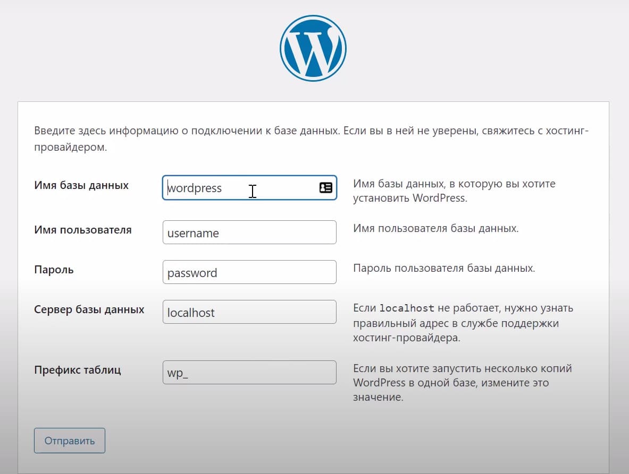Focus the table prefix field with 'wp_'
Screen dimensions: 629x474
click(249, 373)
